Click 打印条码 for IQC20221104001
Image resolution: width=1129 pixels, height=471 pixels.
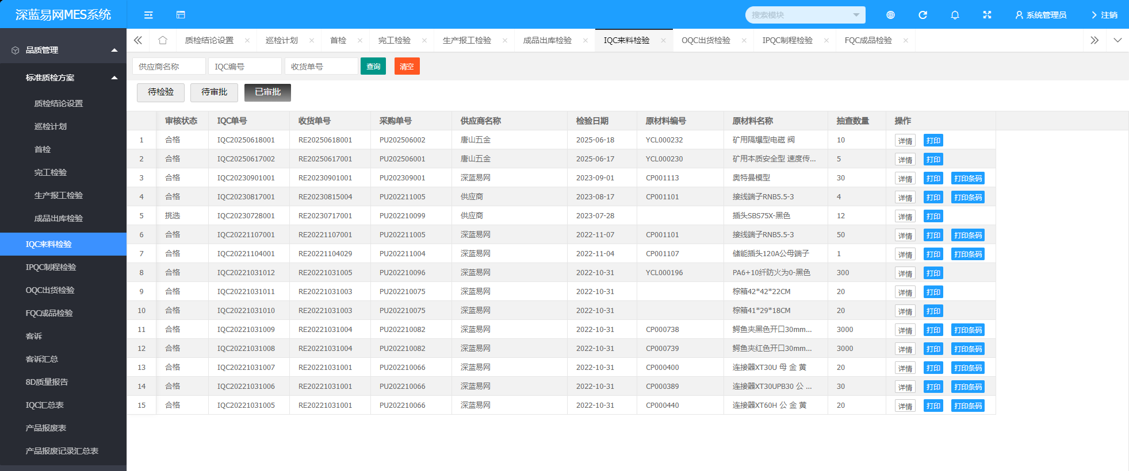[968, 254]
